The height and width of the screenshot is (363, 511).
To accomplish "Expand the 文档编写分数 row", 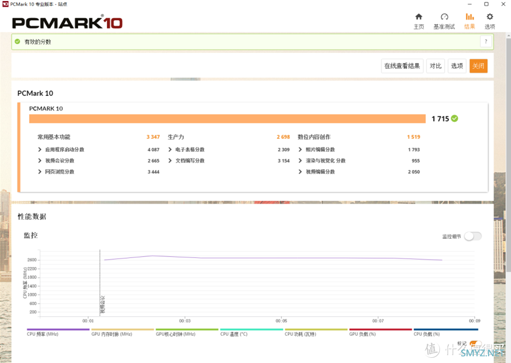I will [x=170, y=161].
